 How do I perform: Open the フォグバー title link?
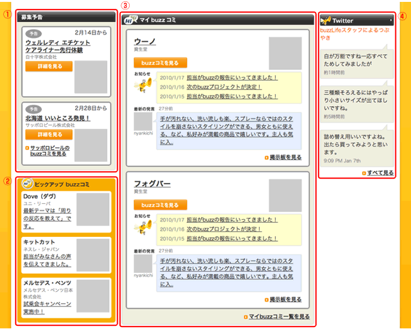pos(152,184)
